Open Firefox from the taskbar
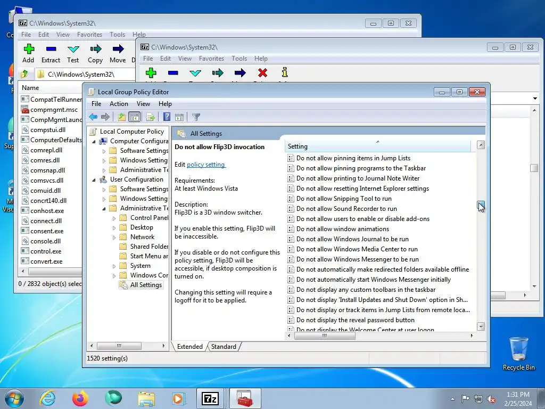545x409 pixels. (80, 398)
